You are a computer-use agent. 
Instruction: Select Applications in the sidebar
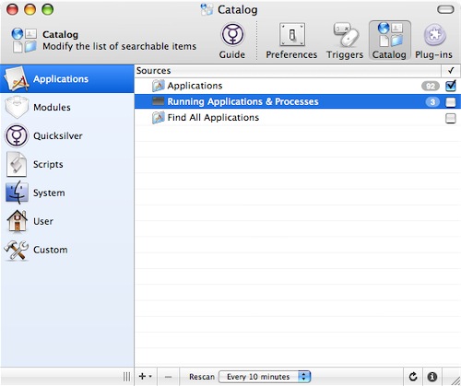pyautogui.click(x=67, y=79)
